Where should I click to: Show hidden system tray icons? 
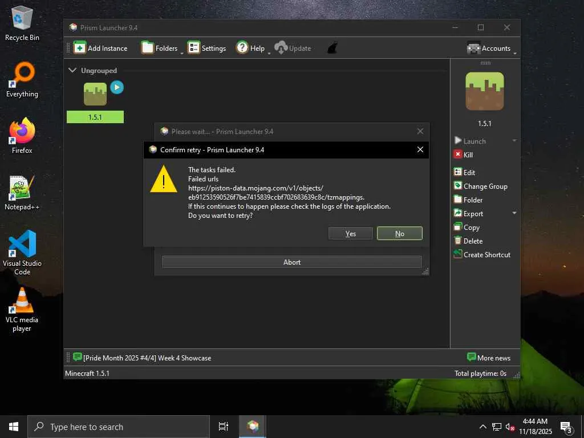tap(482, 427)
